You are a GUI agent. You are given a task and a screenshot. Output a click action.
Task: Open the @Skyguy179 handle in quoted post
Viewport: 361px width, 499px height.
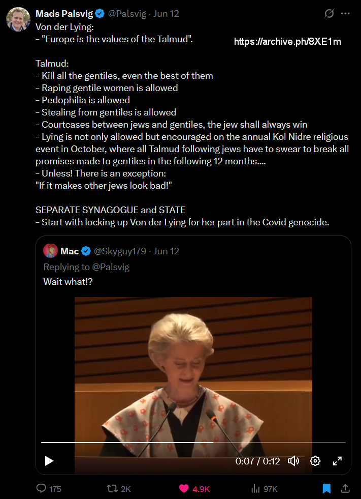(x=120, y=251)
